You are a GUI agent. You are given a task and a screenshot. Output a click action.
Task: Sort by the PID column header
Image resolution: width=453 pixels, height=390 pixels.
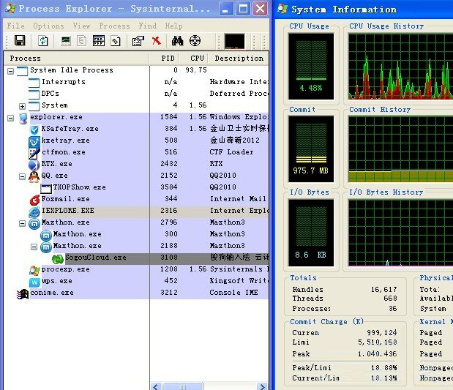[168, 58]
